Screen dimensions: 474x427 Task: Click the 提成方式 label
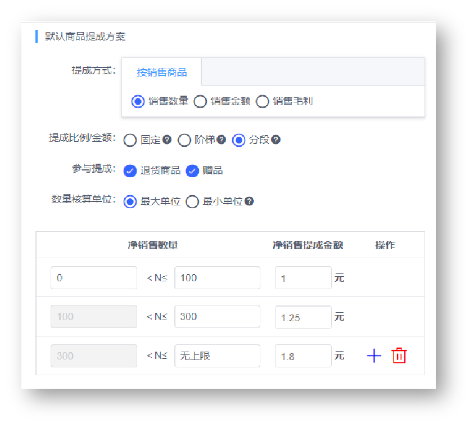tap(93, 70)
